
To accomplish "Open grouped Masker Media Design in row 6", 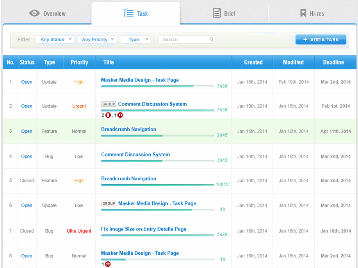I will (157, 203).
